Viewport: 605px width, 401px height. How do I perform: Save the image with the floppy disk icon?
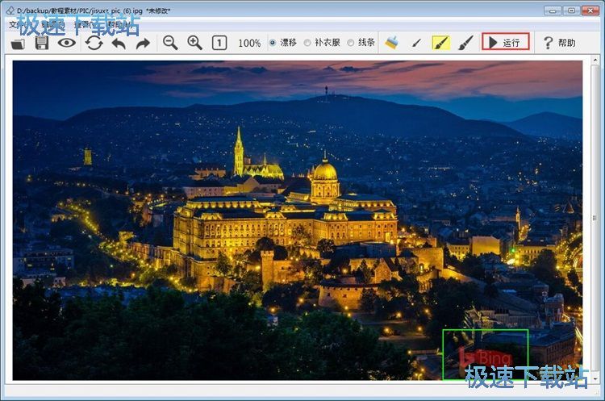click(x=42, y=43)
